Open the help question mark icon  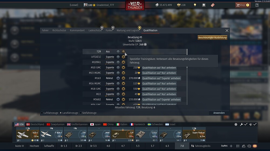[257, 5]
